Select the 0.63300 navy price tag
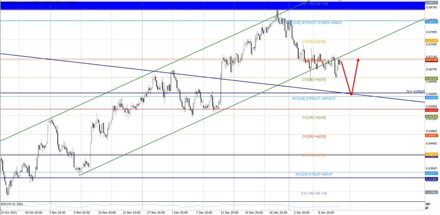This screenshot has width=440, height=215. [431, 178]
